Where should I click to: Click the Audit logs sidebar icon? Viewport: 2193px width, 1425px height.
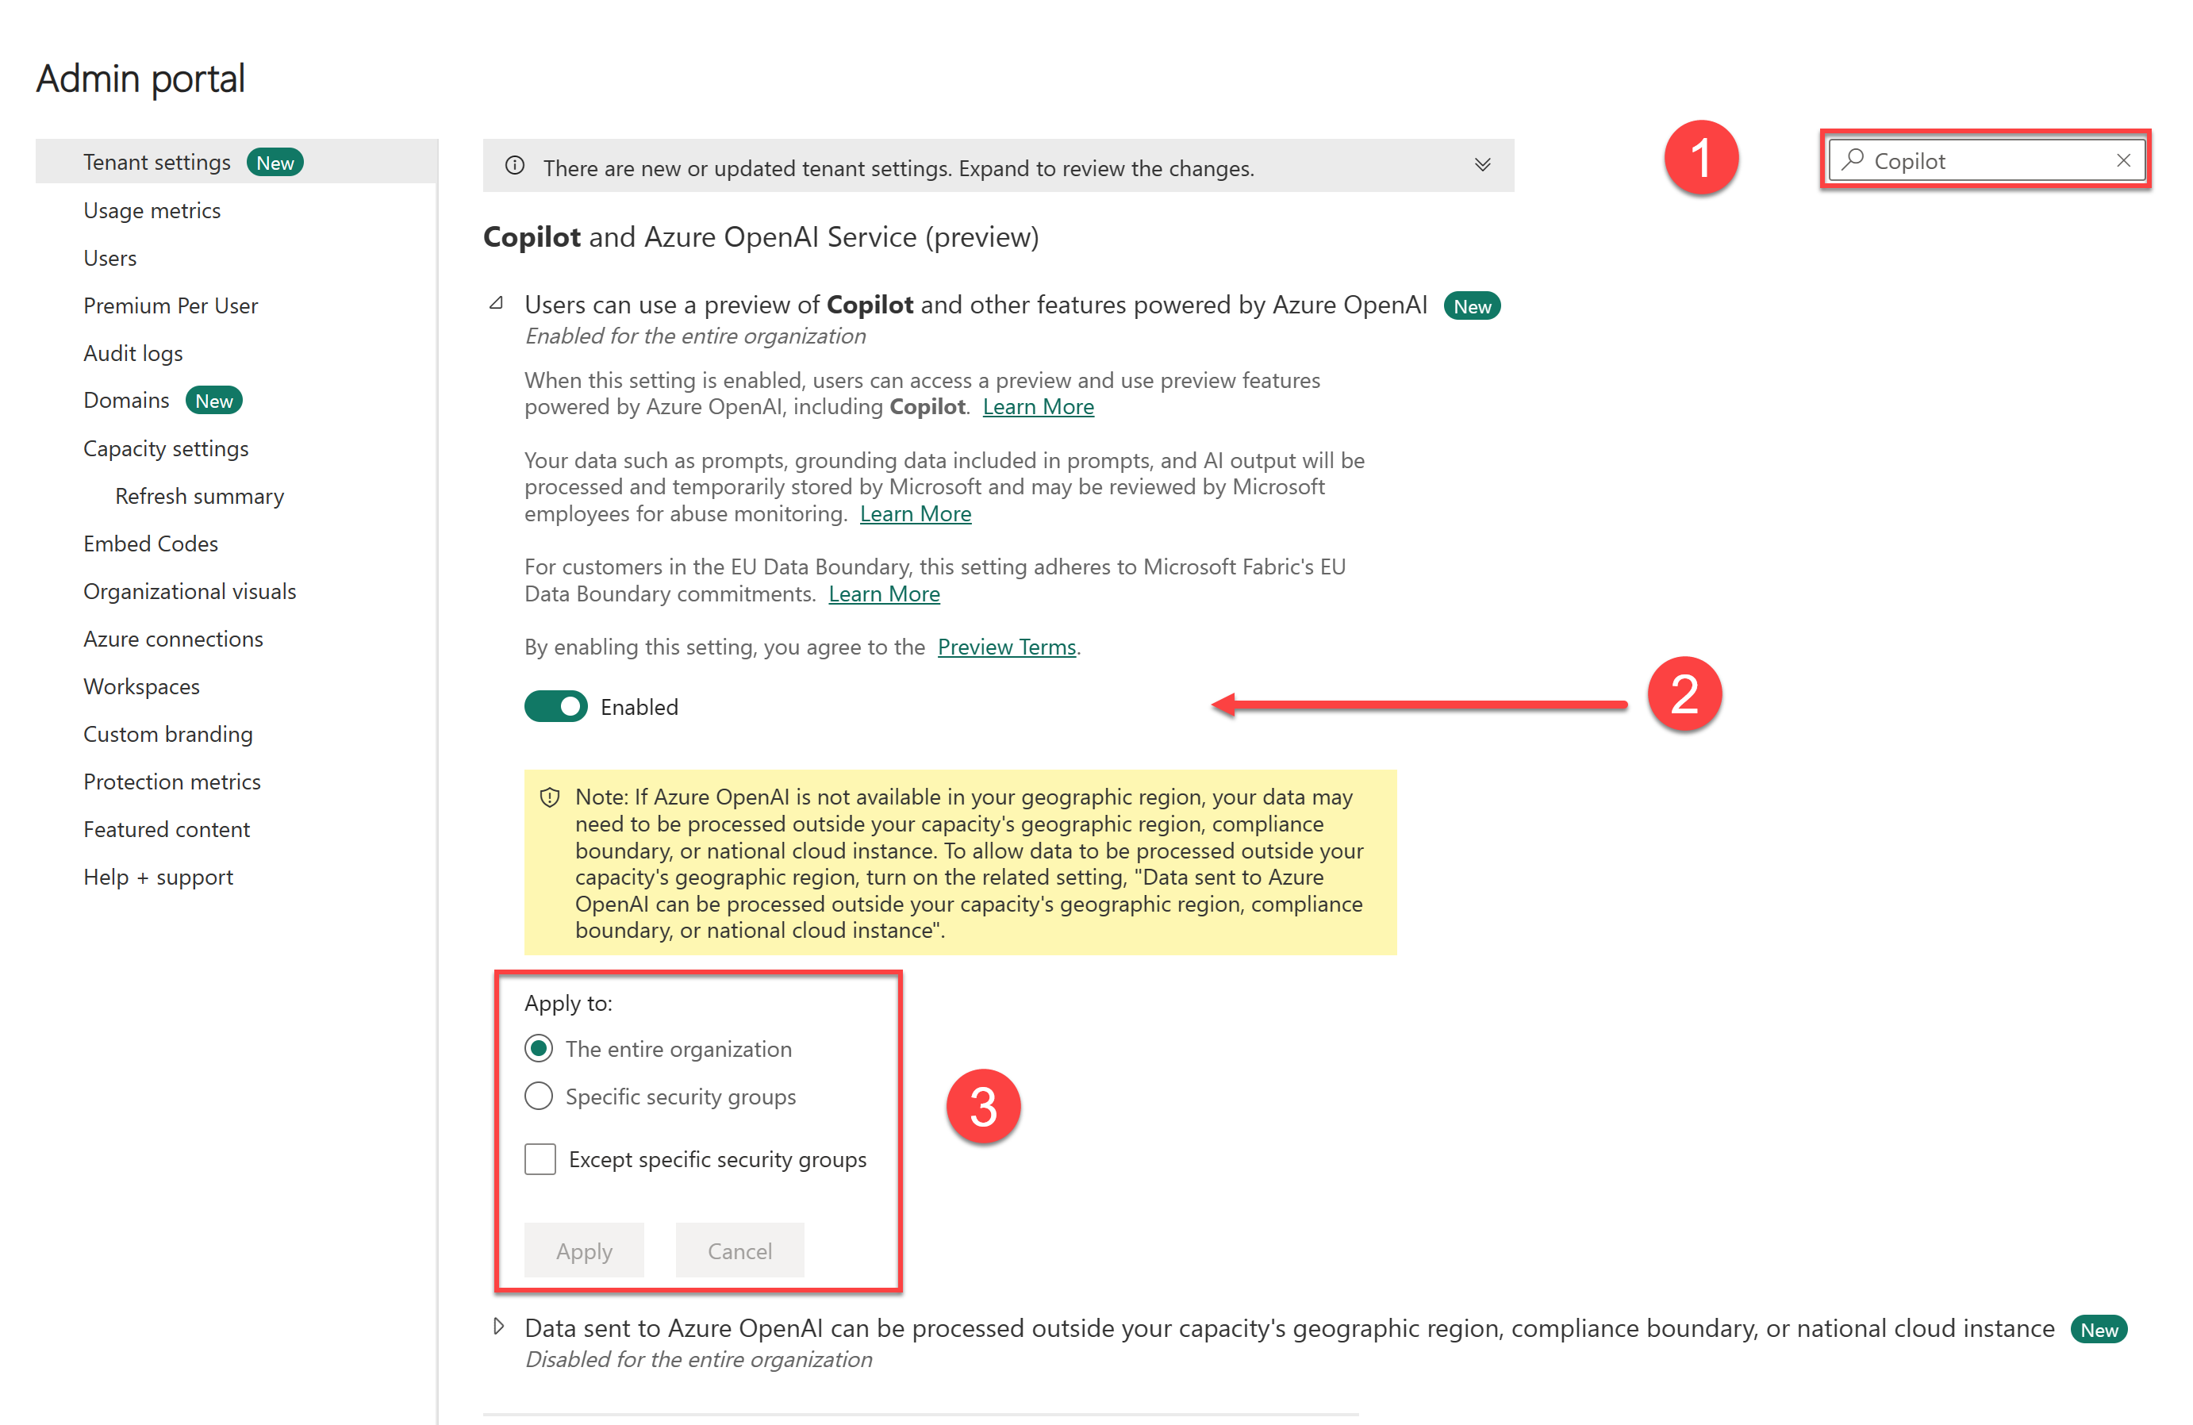pos(136,353)
